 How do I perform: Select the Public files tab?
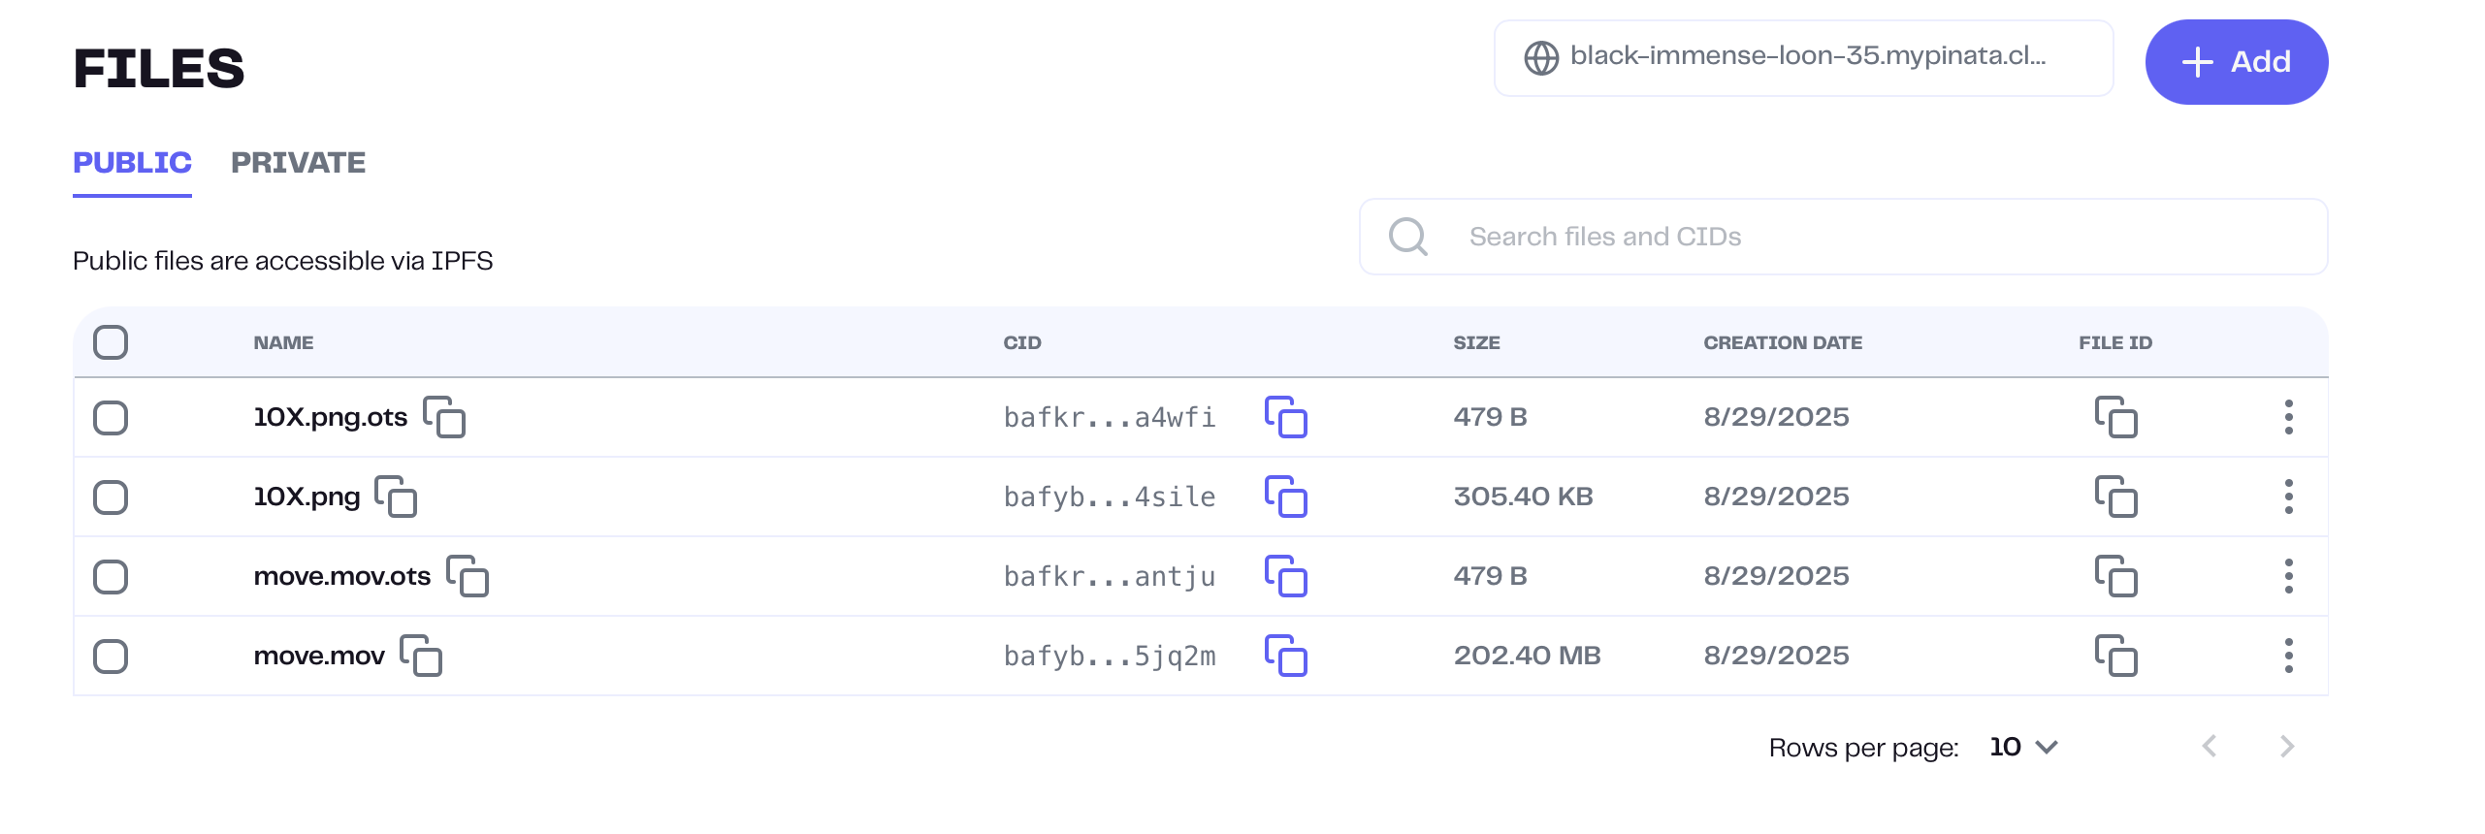[132, 163]
